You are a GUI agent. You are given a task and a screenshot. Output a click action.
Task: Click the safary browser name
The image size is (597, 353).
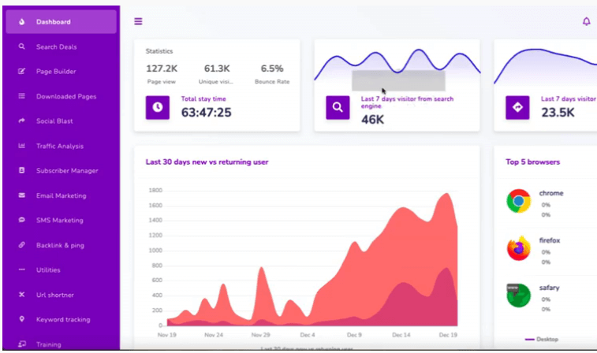pos(550,288)
